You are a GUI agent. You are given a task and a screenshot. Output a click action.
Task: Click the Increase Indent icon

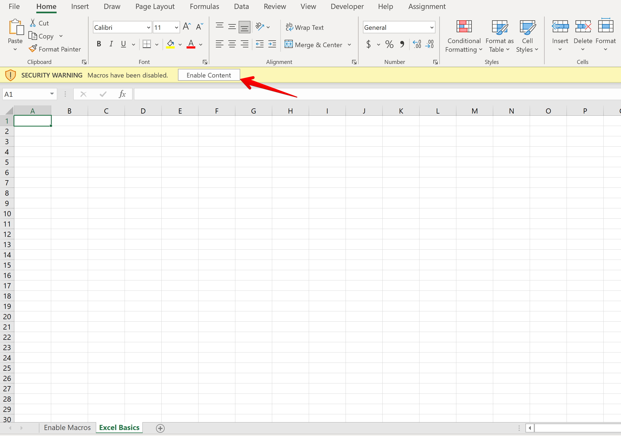(x=272, y=44)
